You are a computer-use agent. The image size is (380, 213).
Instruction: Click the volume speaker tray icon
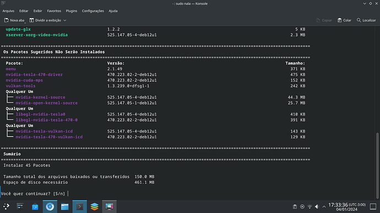317,207
